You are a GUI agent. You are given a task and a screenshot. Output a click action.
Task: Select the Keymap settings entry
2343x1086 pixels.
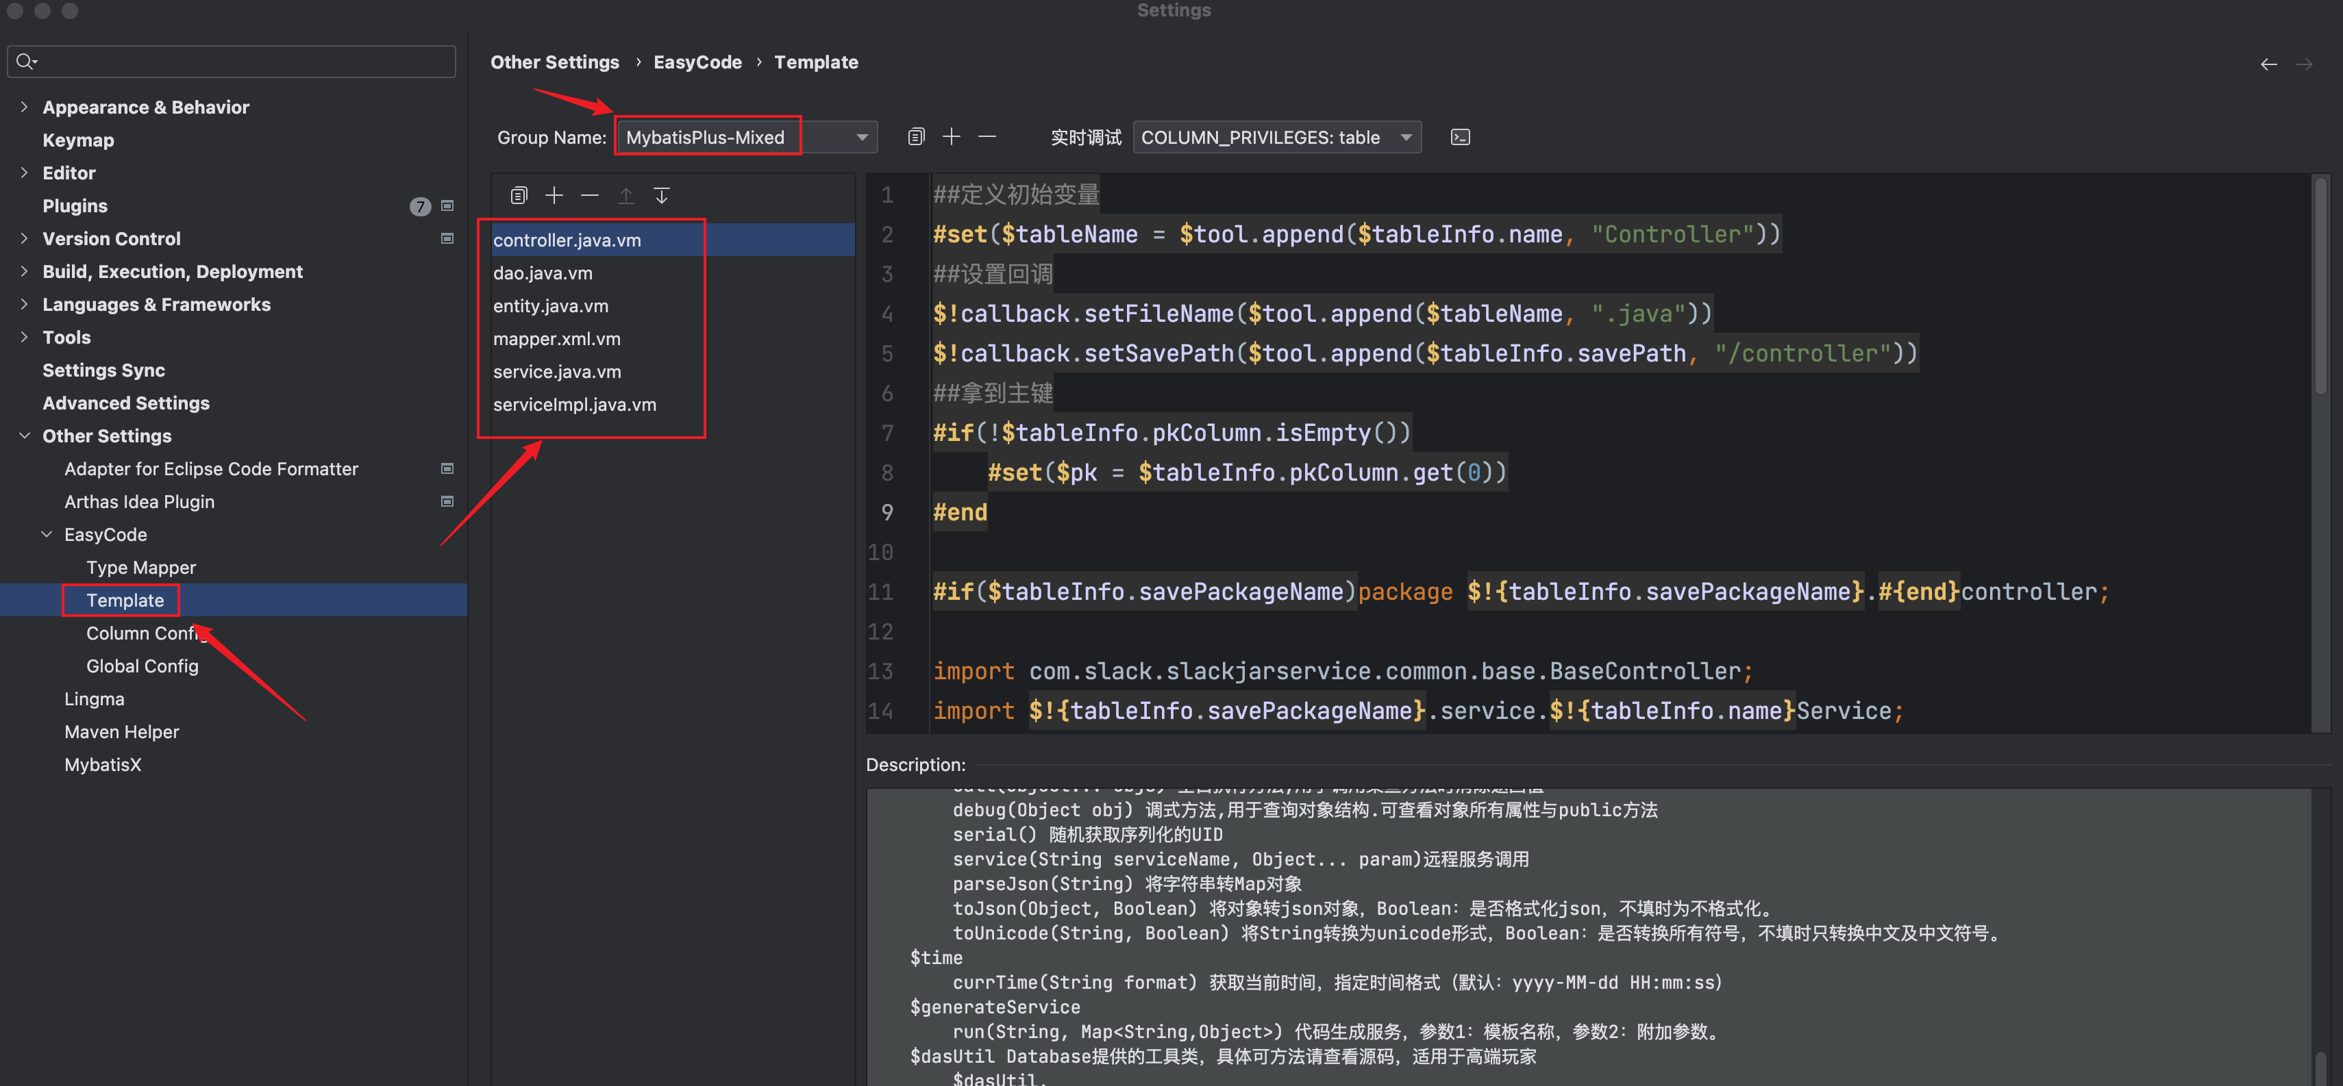[78, 140]
